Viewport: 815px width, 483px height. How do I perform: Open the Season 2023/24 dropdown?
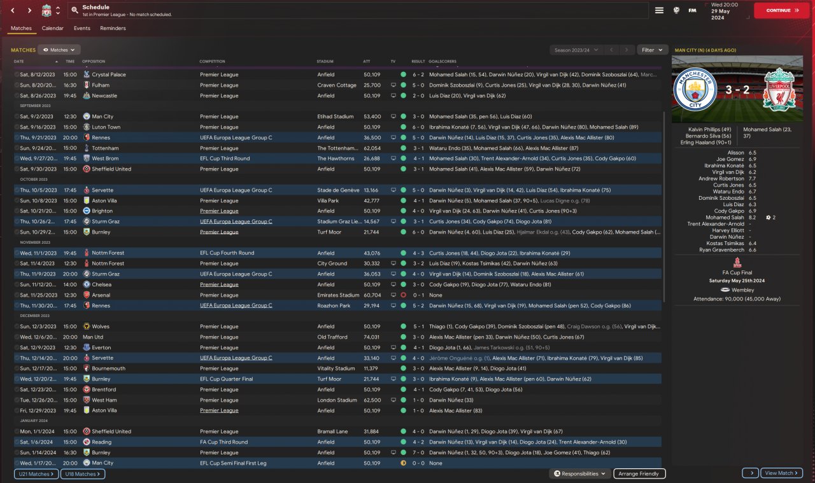coord(576,50)
